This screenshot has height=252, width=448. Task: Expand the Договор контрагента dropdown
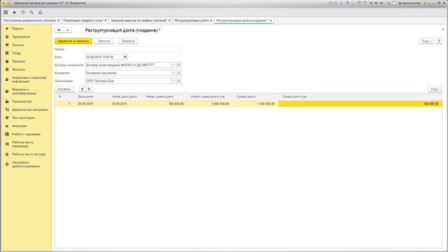click(173, 65)
